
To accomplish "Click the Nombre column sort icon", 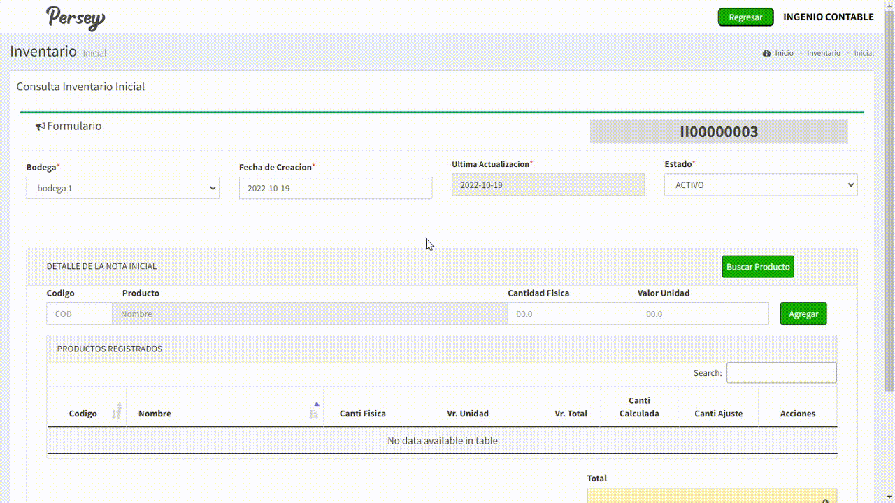I will pyautogui.click(x=315, y=412).
